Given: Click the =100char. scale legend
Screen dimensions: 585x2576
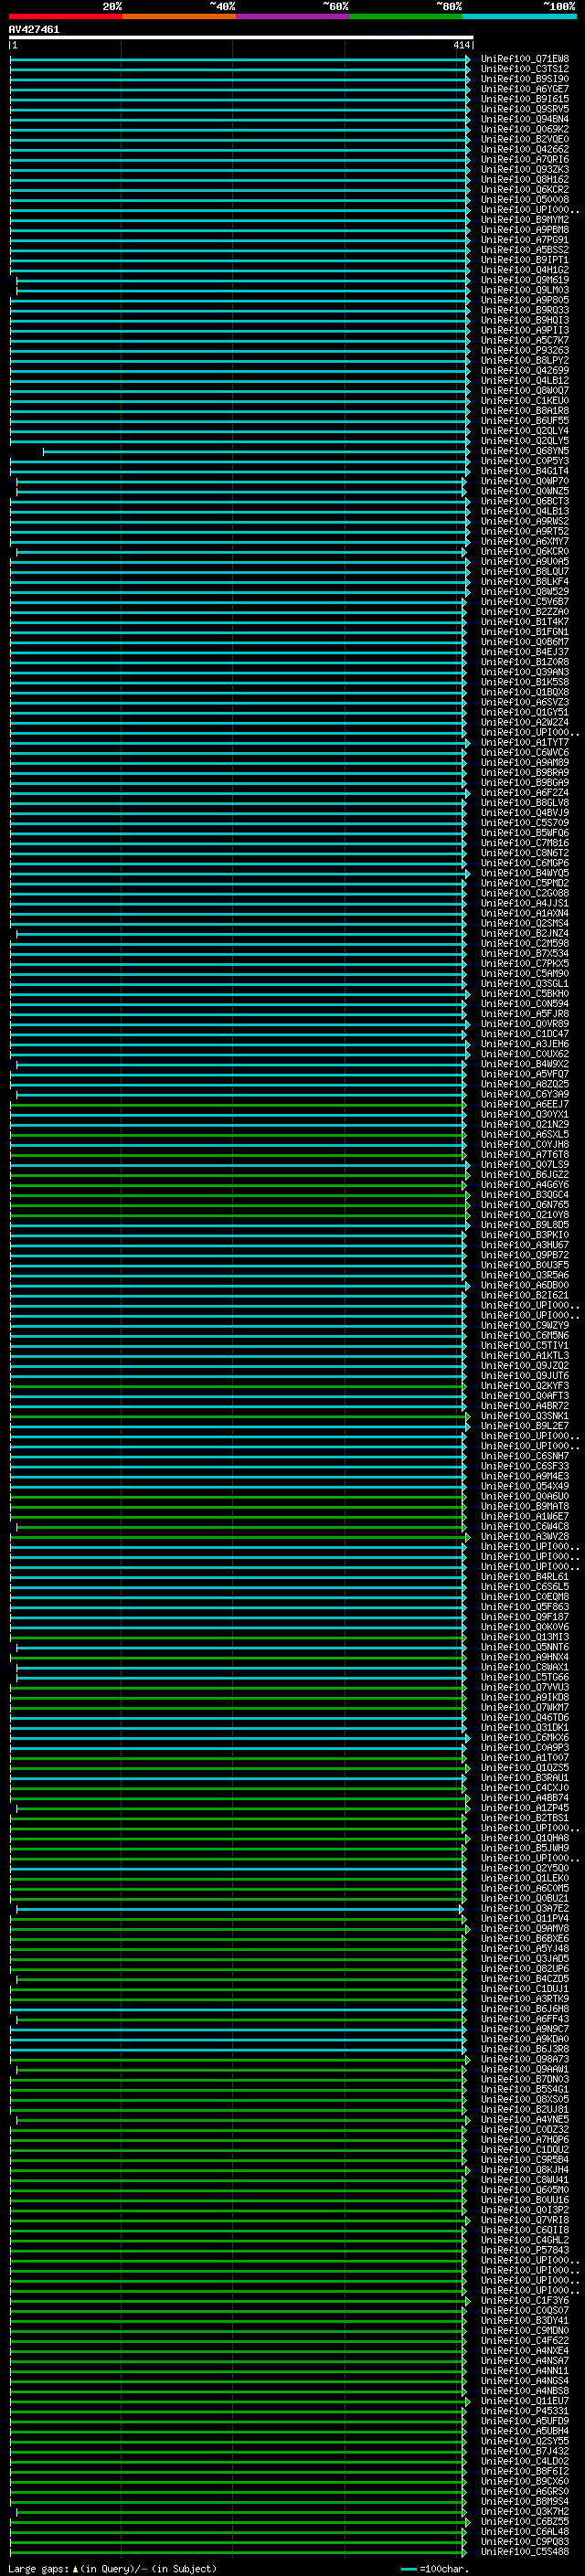Looking at the screenshot, I should 435,2568.
